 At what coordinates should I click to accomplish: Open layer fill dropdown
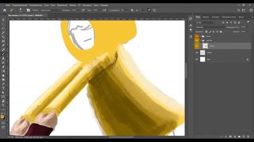pyautogui.click(x=247, y=32)
